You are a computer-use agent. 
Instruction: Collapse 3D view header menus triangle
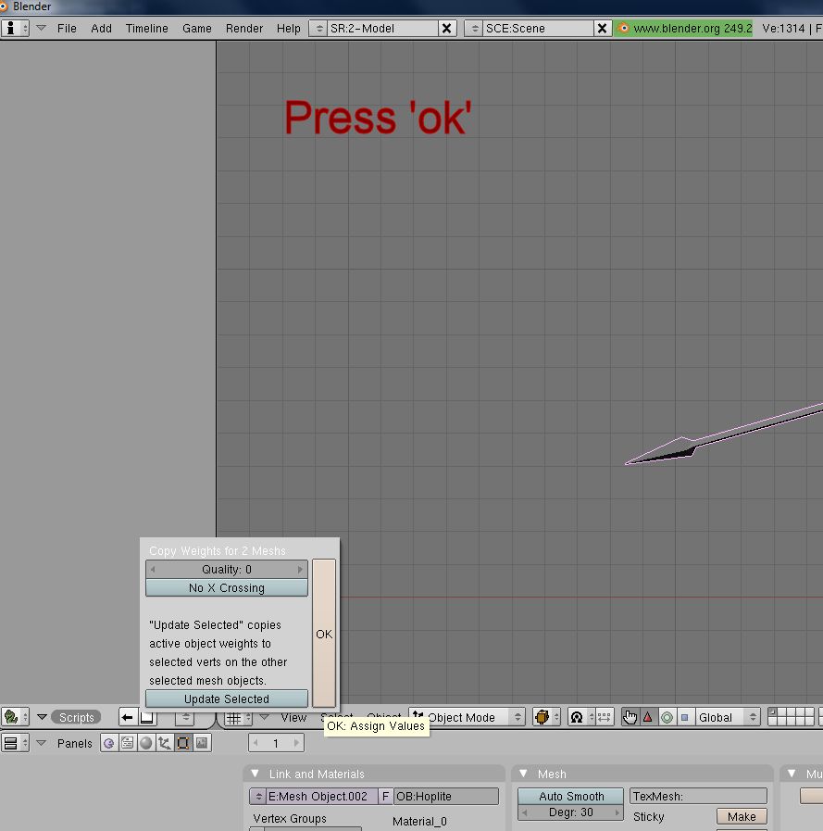[264, 717]
